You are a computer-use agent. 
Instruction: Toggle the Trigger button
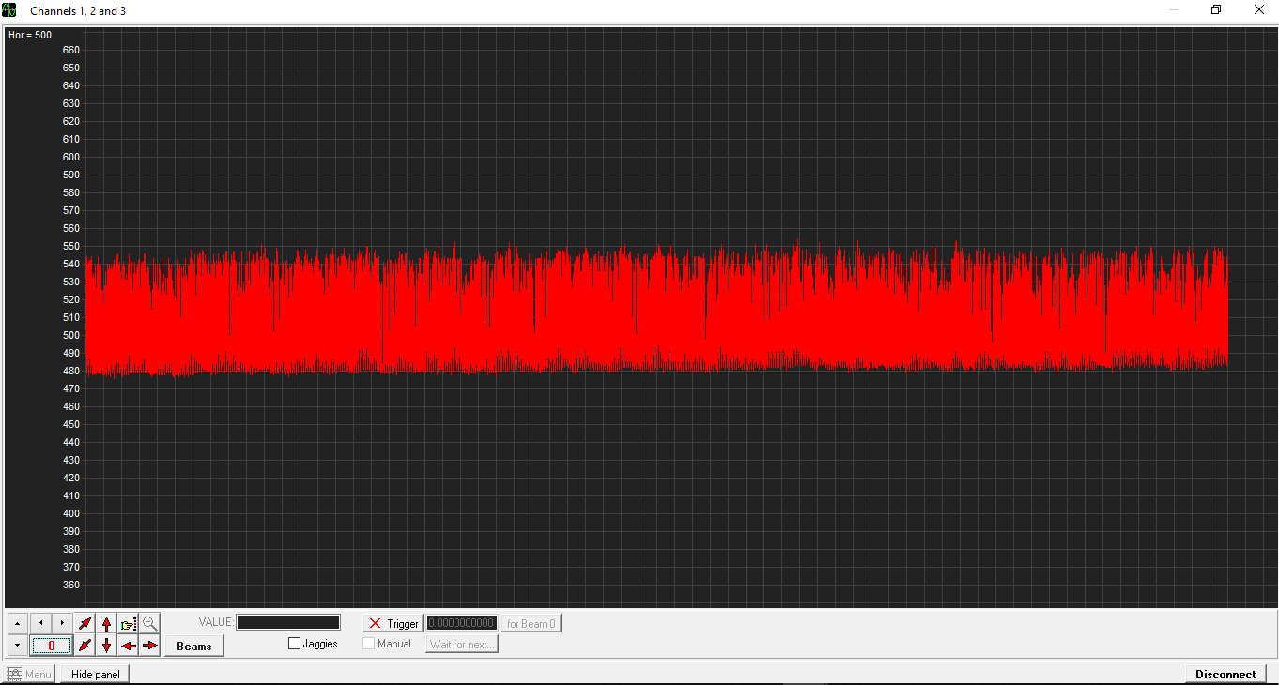pyautogui.click(x=393, y=623)
